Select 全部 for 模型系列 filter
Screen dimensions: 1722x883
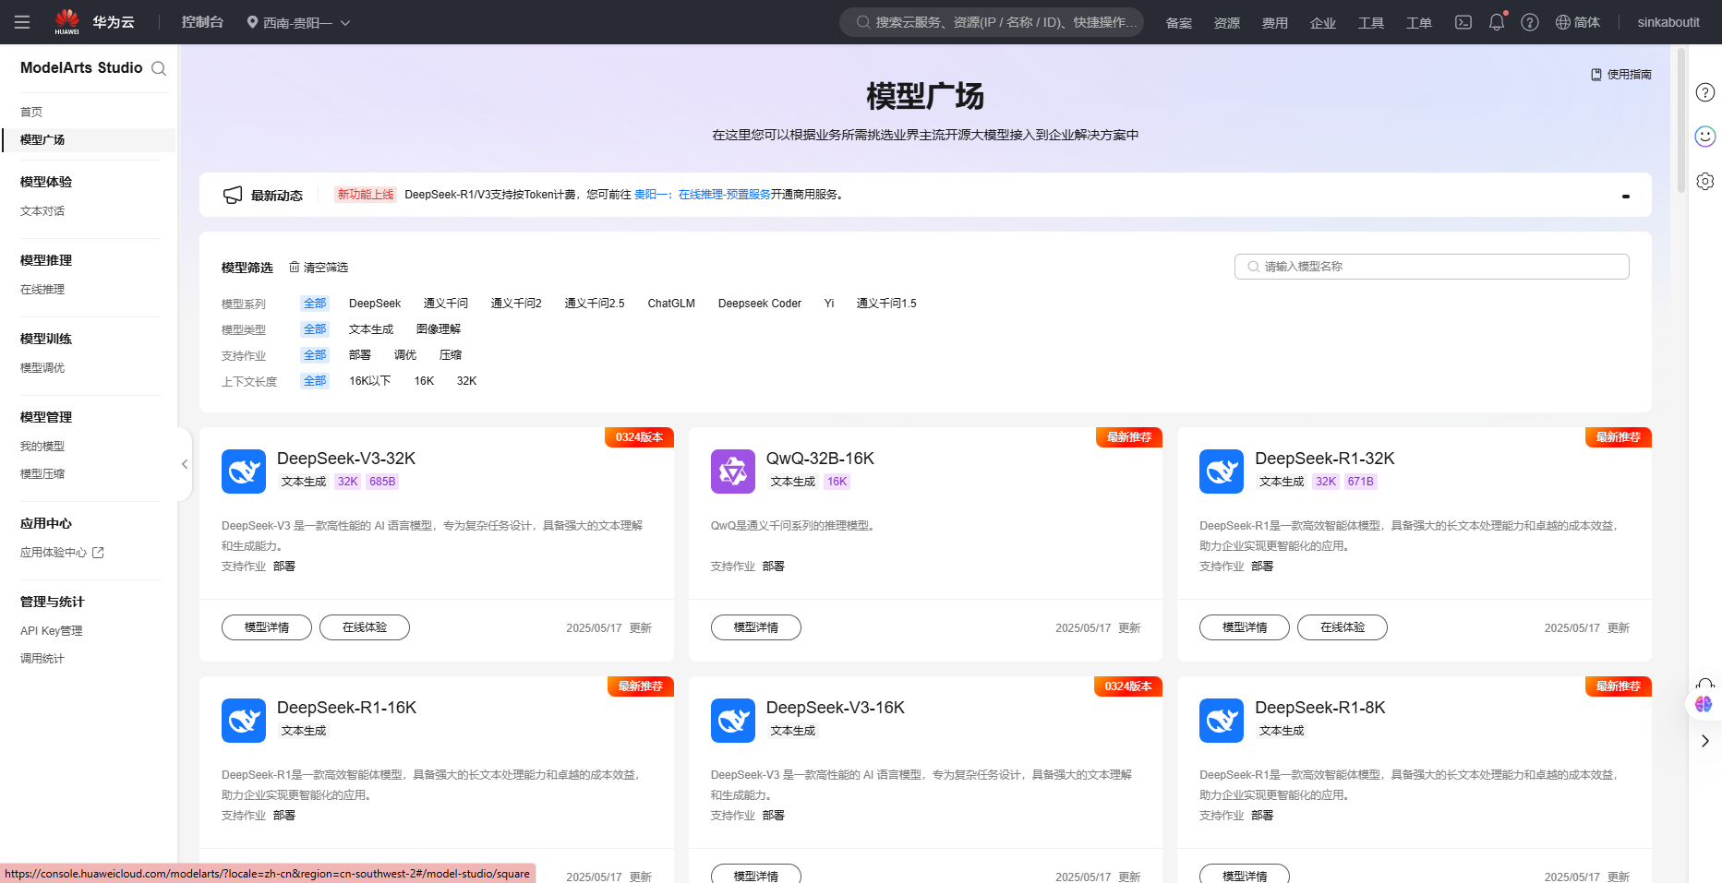coord(315,304)
